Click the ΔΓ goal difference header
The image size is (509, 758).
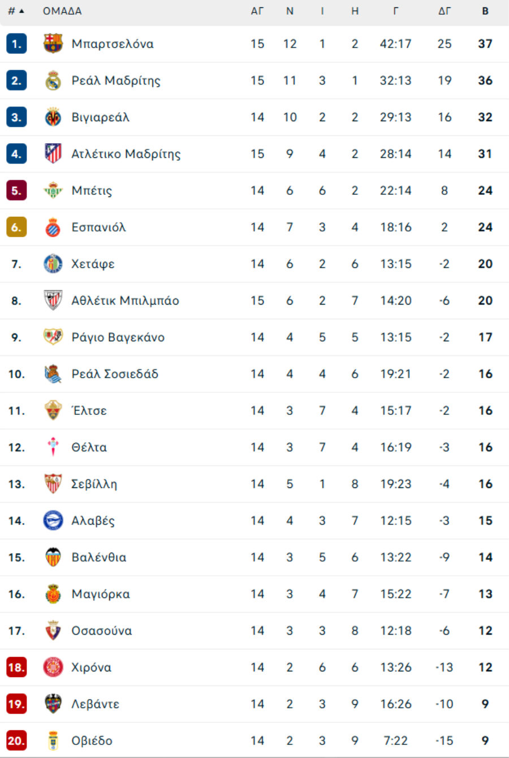pos(445,11)
